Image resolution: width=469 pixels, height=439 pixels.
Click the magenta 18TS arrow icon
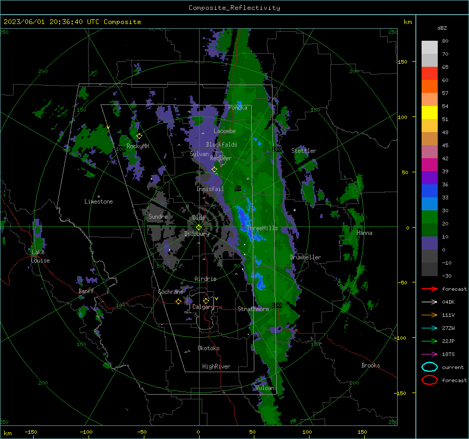(x=429, y=354)
